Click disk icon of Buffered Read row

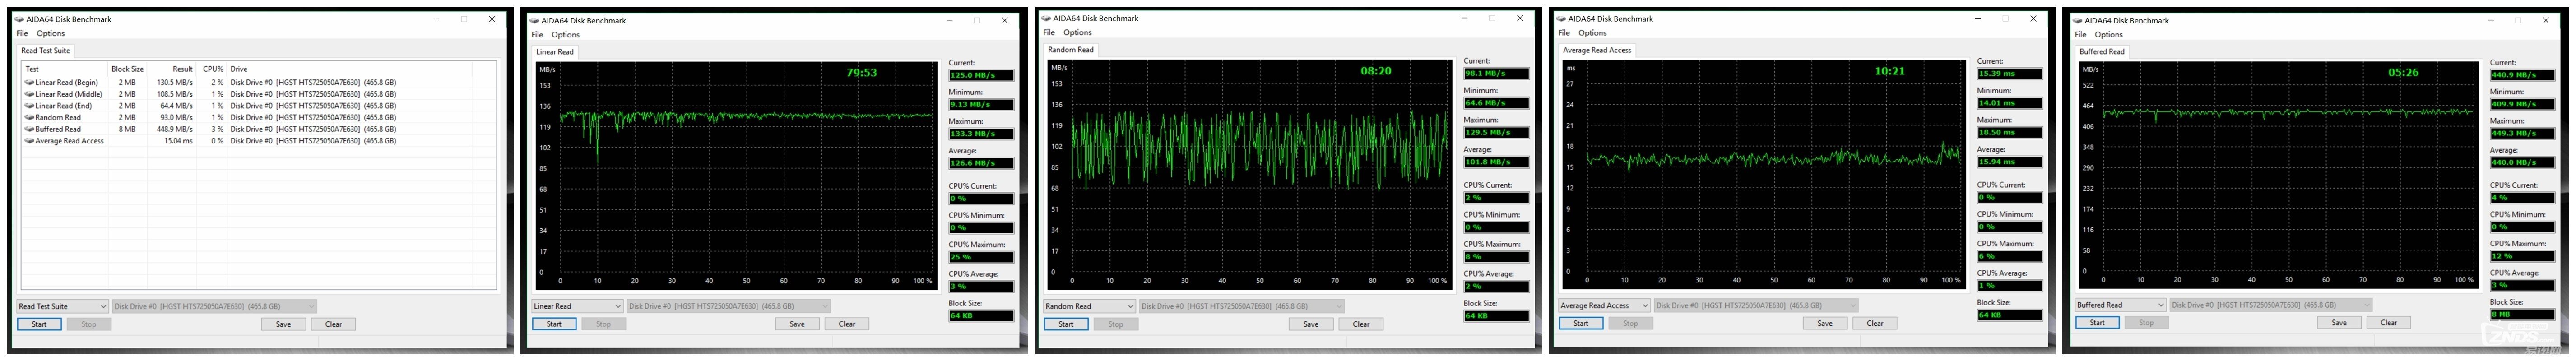click(x=29, y=129)
